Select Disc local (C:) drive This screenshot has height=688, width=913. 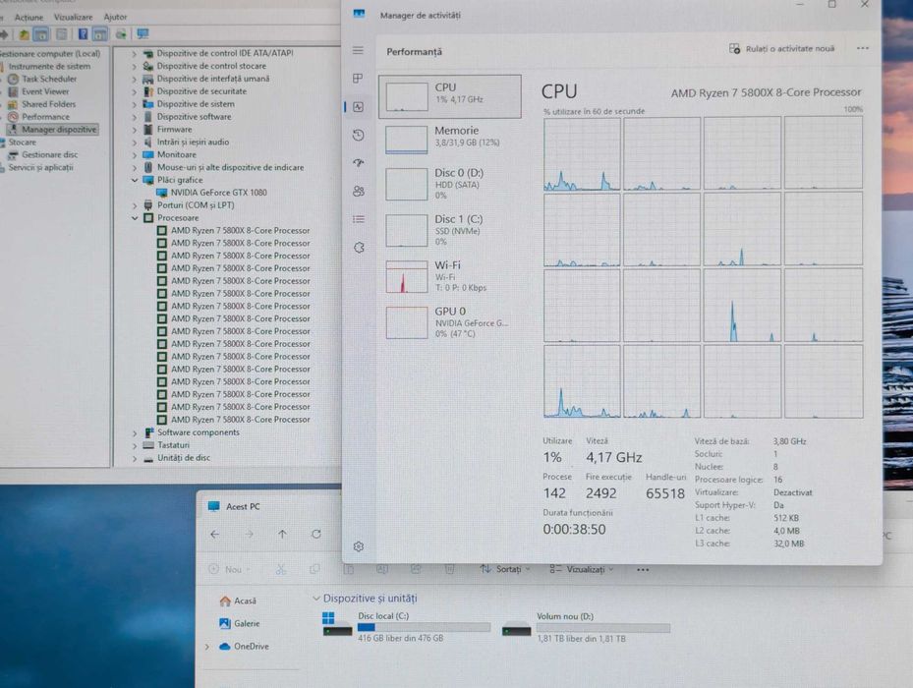coord(406,627)
